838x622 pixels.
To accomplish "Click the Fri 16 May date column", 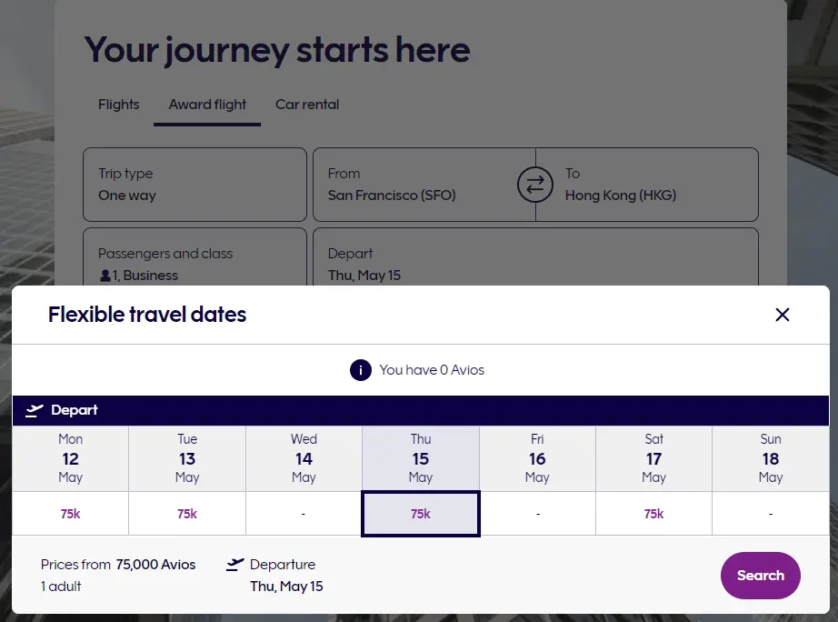I will (537, 459).
